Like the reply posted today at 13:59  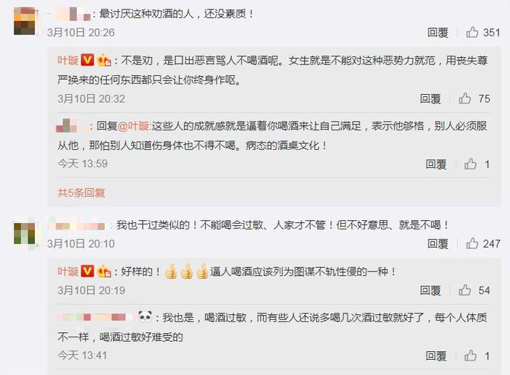[470, 164]
